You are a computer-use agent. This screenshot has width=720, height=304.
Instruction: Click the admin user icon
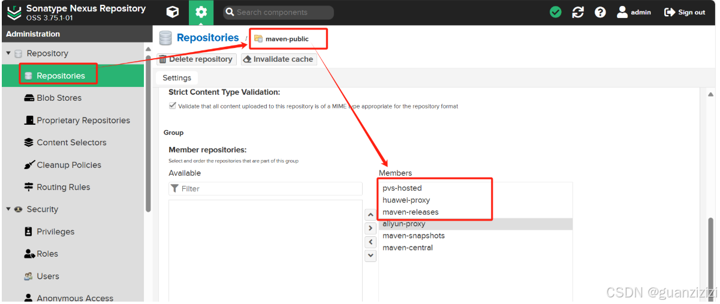(x=622, y=12)
